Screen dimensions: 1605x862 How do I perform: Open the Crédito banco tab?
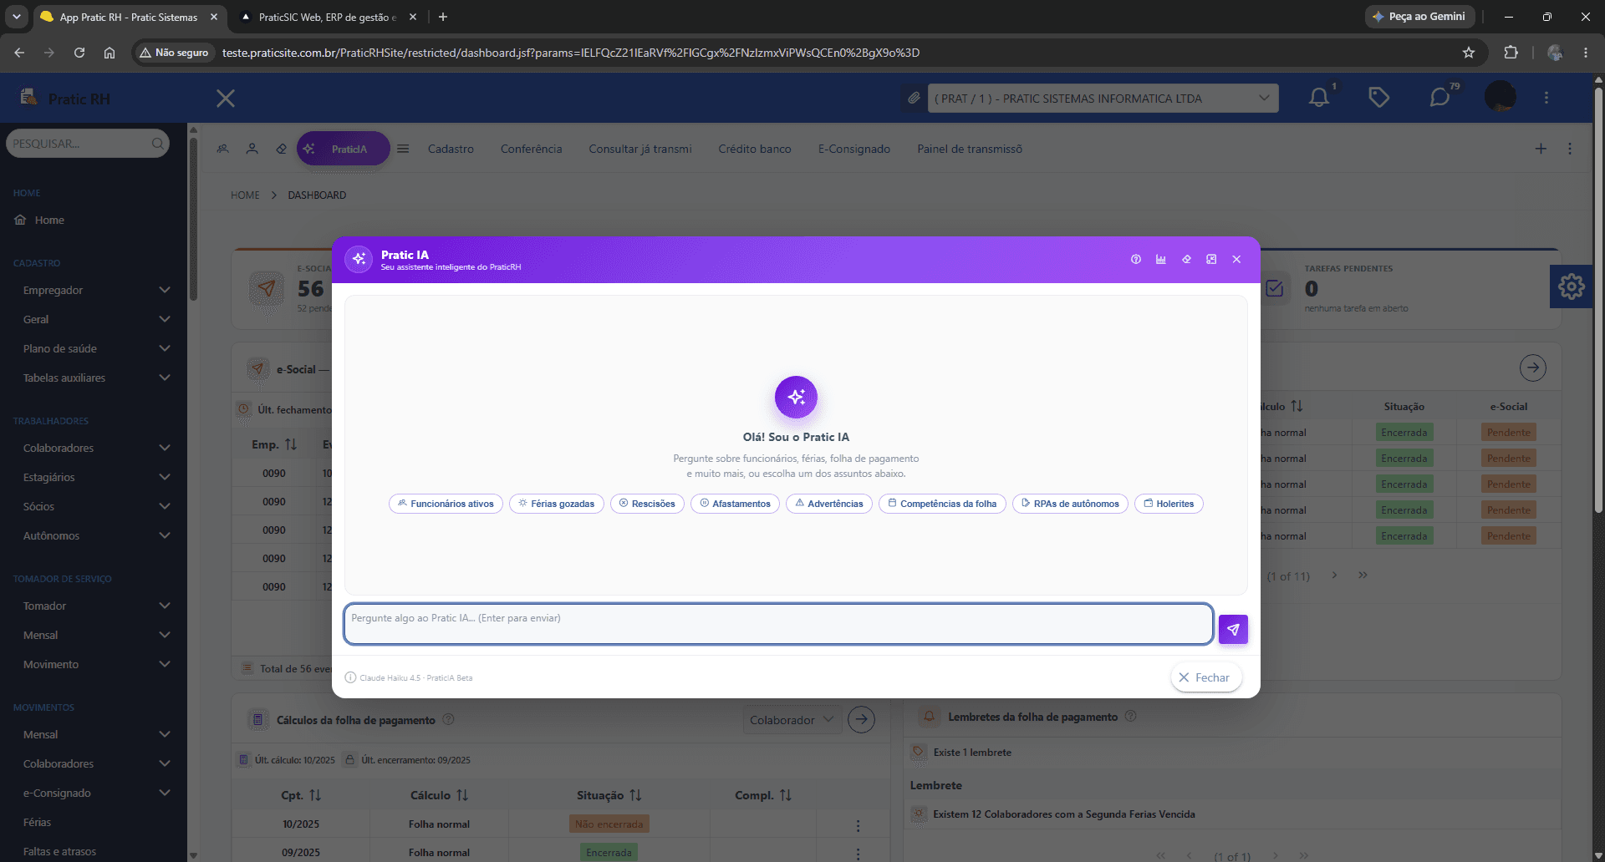755,149
